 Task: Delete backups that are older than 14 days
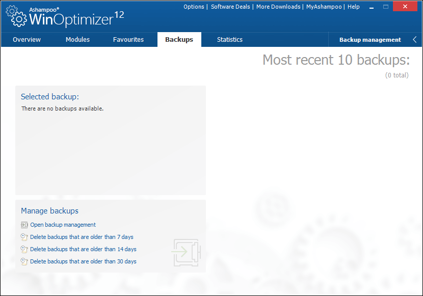pyautogui.click(x=83, y=249)
